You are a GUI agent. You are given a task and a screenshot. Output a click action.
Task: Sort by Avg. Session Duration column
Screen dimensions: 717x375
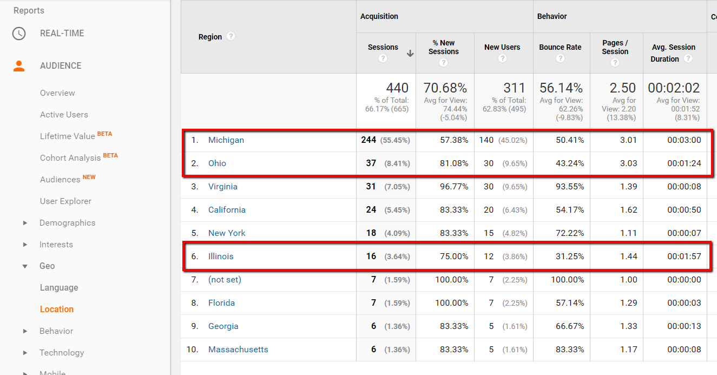tap(674, 53)
